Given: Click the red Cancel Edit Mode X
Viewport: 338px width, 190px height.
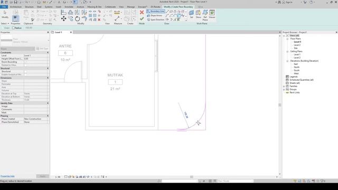Looking at the screenshot, I should (142, 12).
